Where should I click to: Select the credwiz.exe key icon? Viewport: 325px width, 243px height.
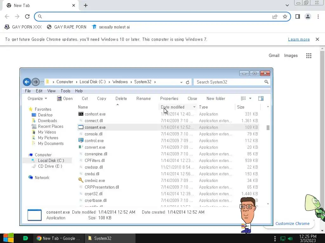pyautogui.click(x=81, y=180)
